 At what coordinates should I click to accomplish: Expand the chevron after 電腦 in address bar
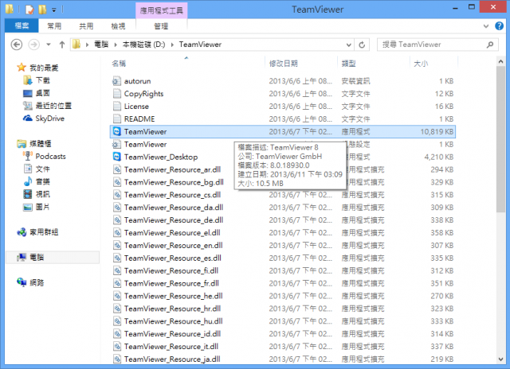[116, 45]
